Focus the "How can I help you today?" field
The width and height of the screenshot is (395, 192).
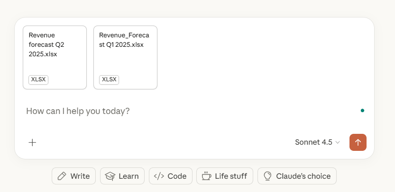[190, 111]
